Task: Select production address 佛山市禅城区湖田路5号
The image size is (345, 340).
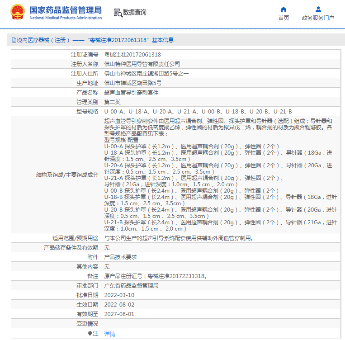Action: click(133, 83)
